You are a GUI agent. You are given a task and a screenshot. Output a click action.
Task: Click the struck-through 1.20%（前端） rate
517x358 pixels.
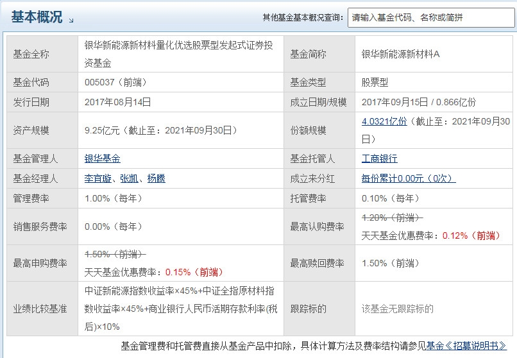coord(392,217)
